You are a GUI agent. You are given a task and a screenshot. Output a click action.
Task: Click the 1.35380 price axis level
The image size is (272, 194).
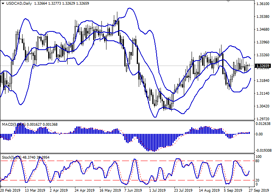pyautogui.click(x=263, y=17)
